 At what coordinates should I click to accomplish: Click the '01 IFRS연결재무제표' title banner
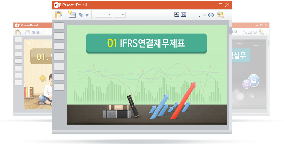pos(146,43)
